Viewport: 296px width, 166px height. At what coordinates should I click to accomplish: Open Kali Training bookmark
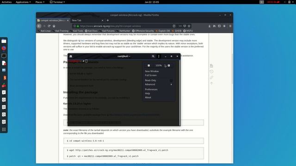click(x=61, y=31)
